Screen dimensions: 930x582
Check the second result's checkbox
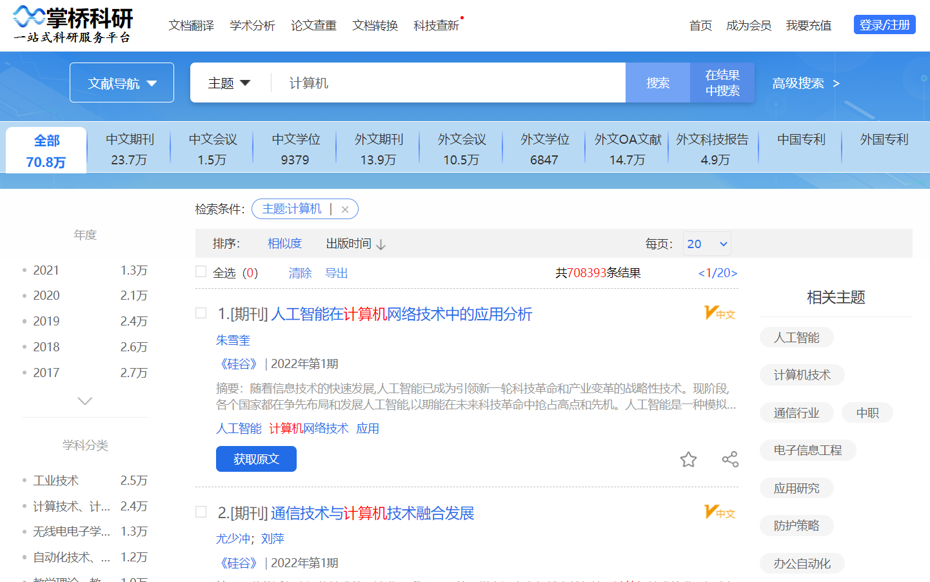click(x=201, y=512)
